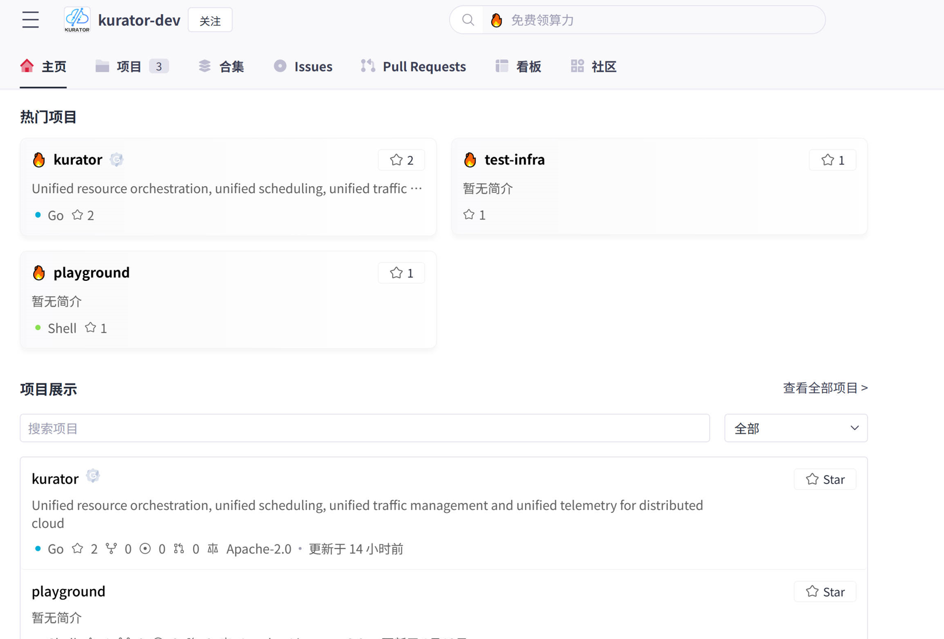Viewport: 944px width, 639px height.
Task: Star the kurator hot project card
Action: pos(401,160)
